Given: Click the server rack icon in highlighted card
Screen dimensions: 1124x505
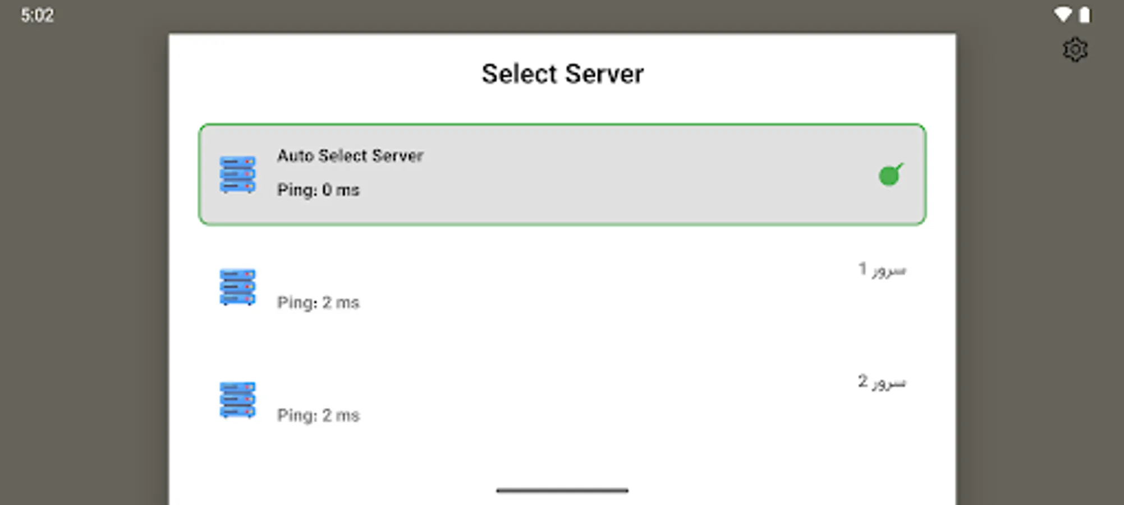Looking at the screenshot, I should (x=237, y=174).
